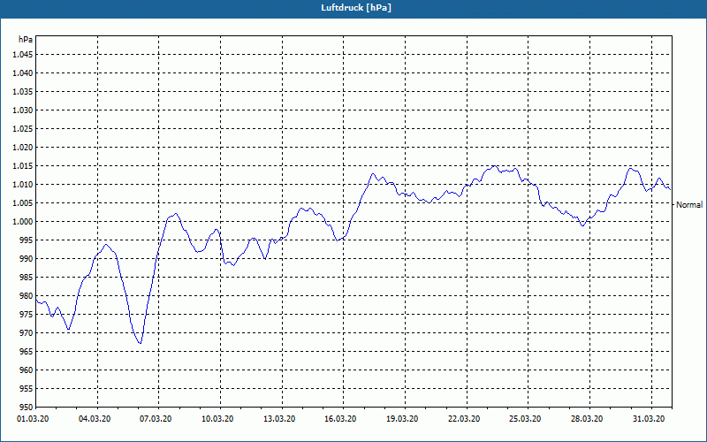The width and height of the screenshot is (707, 442).
Task: Click the 16.03.20 date label
Action: (x=340, y=419)
